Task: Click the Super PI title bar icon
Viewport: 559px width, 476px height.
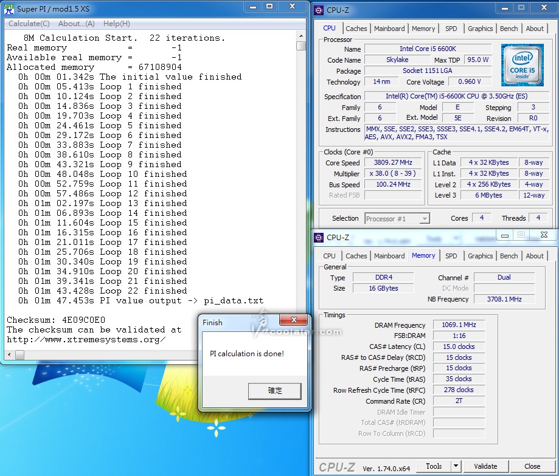Action: click(9, 9)
